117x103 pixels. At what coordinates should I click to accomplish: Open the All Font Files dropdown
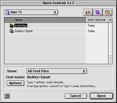56,71
